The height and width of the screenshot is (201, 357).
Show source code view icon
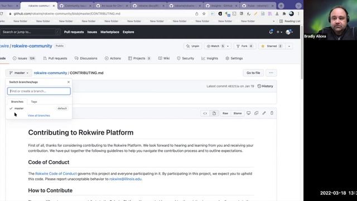click(x=205, y=113)
